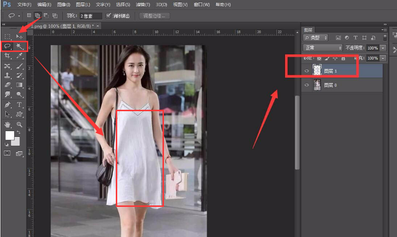The image size is (397, 237).
Task: Select the Magic Wand tool
Action: 19,46
